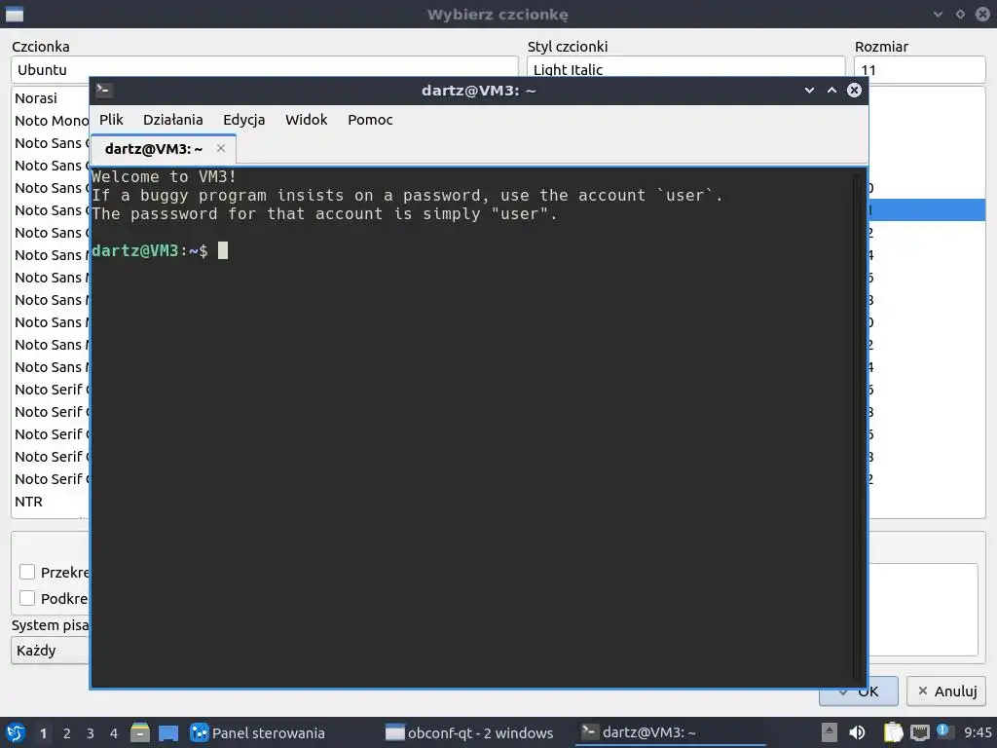Click the 9:45 clock in the panel
This screenshot has height=748, width=997.
[978, 732]
